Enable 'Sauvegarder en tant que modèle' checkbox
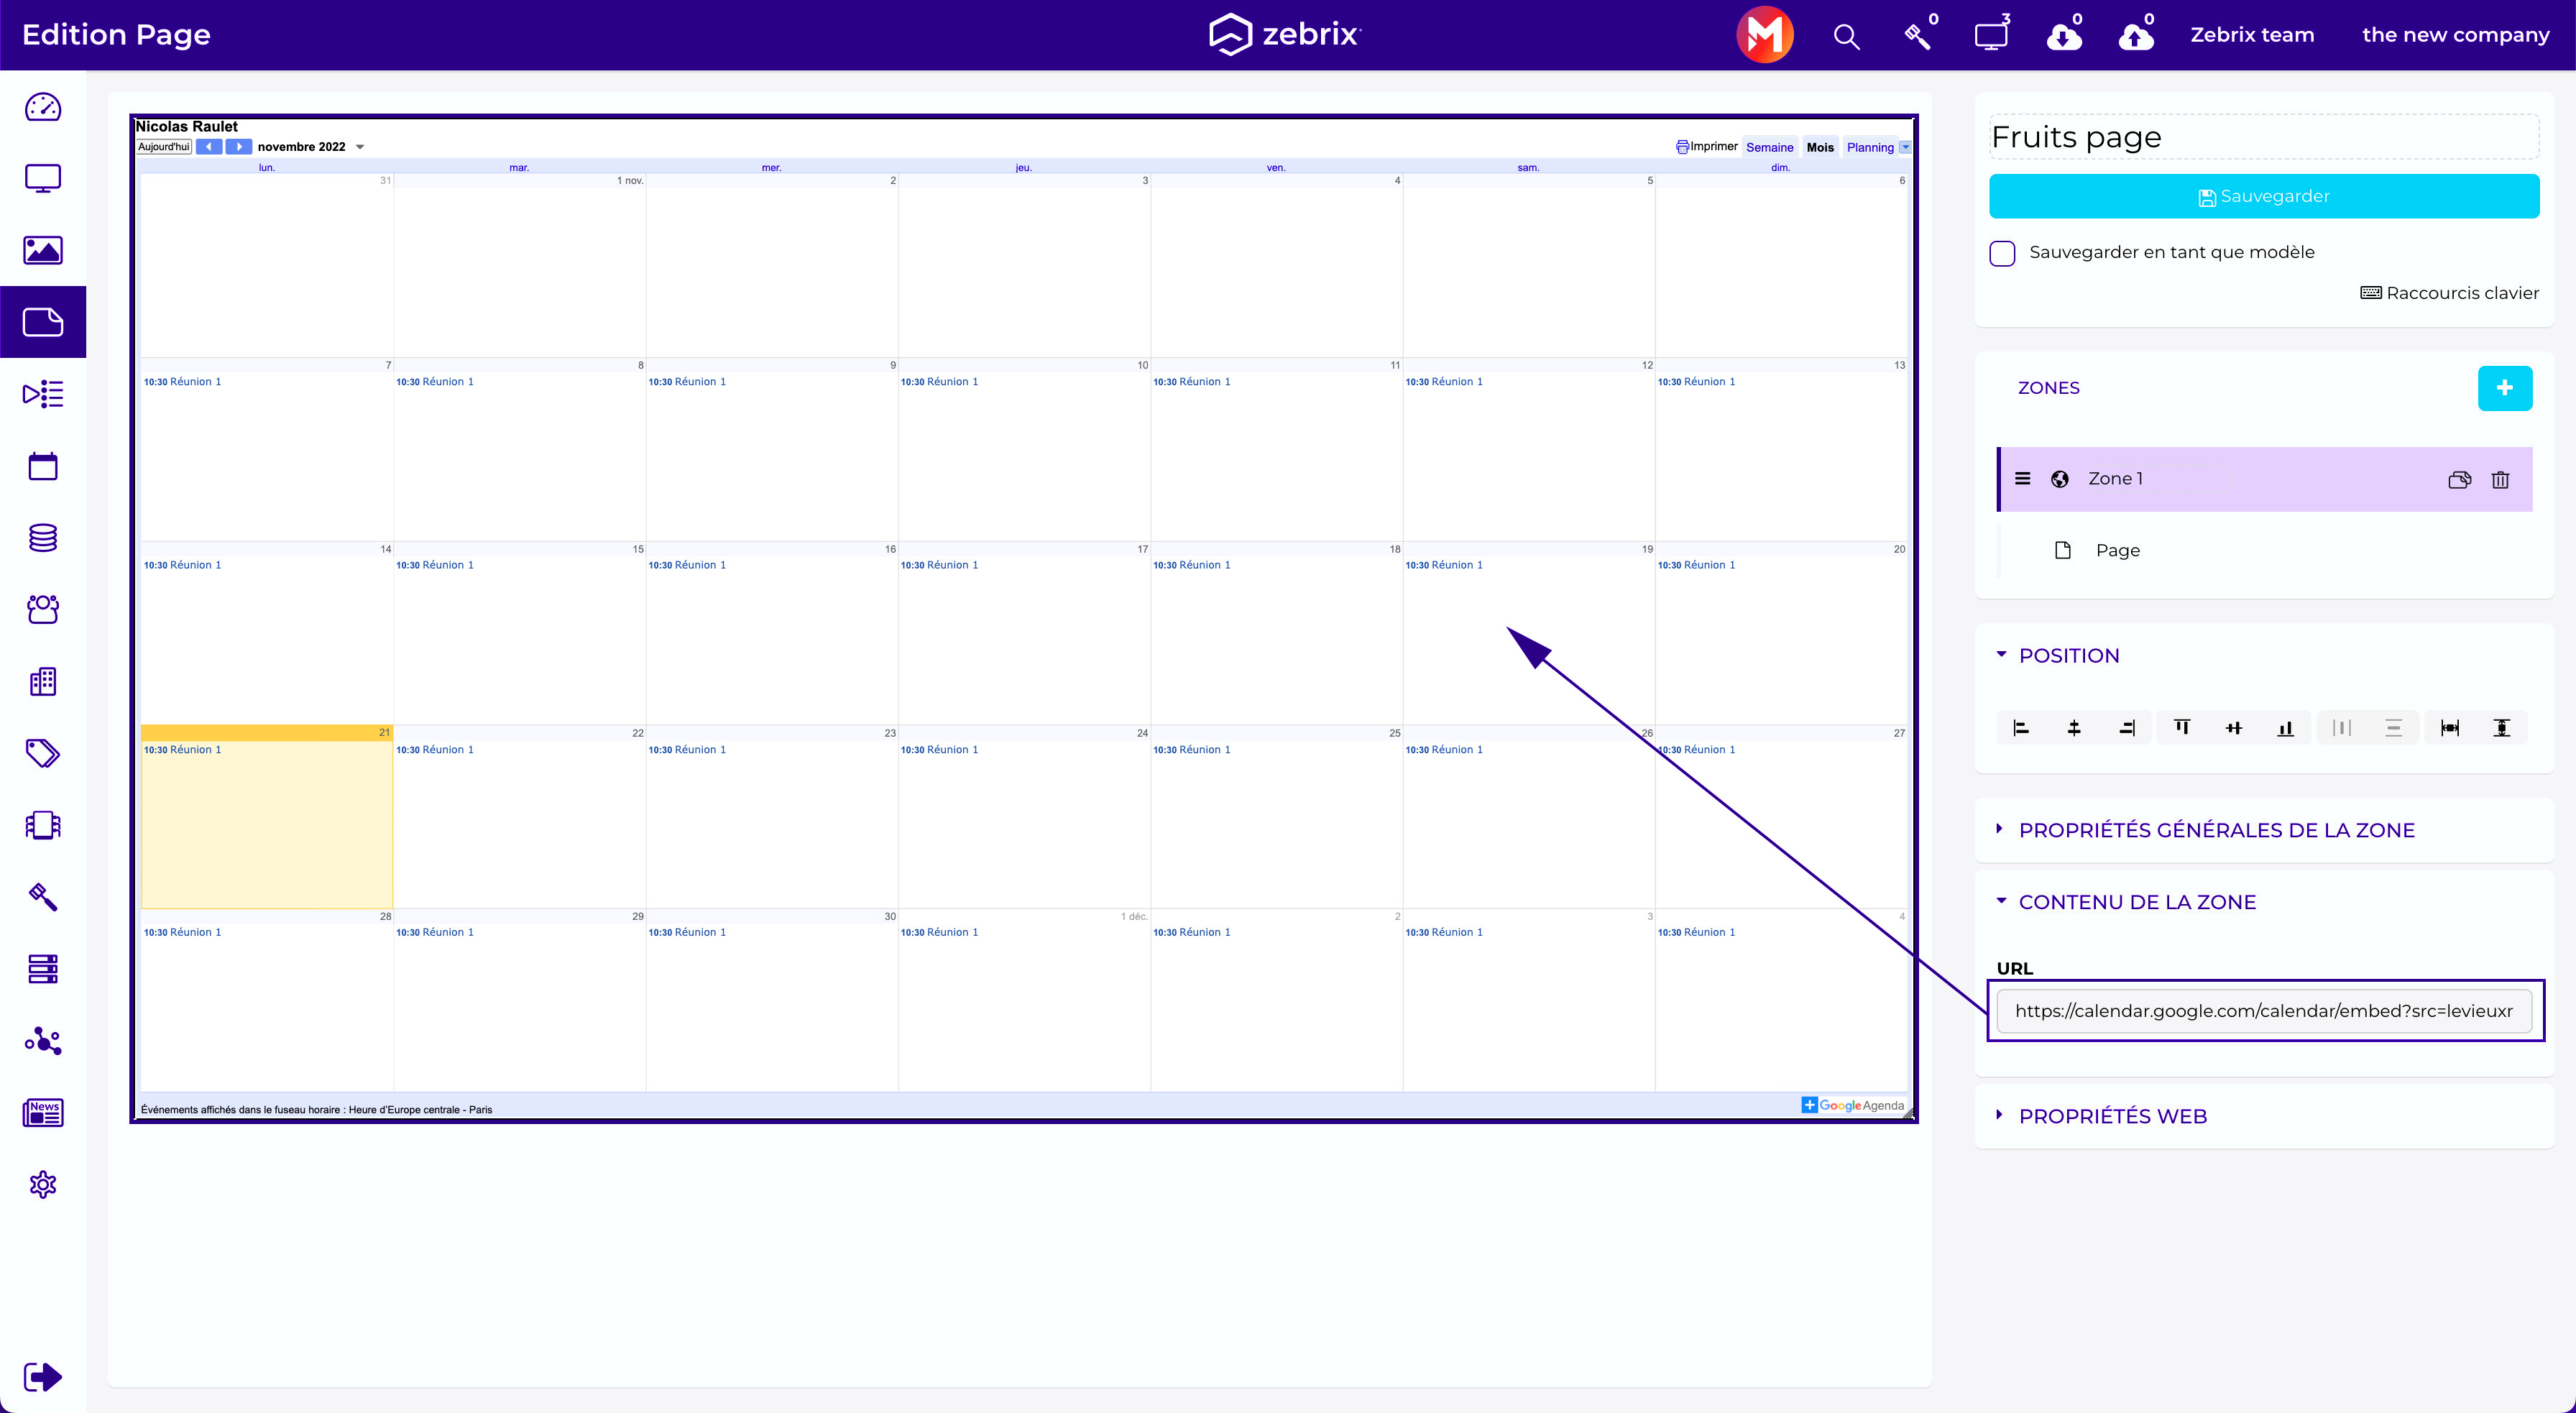Image resolution: width=2576 pixels, height=1413 pixels. pyautogui.click(x=2002, y=253)
